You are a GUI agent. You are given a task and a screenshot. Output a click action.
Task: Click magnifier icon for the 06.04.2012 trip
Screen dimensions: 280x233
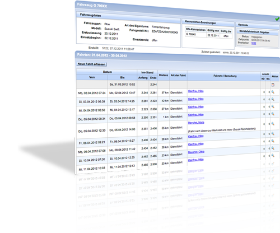pyautogui.click(x=273, y=134)
